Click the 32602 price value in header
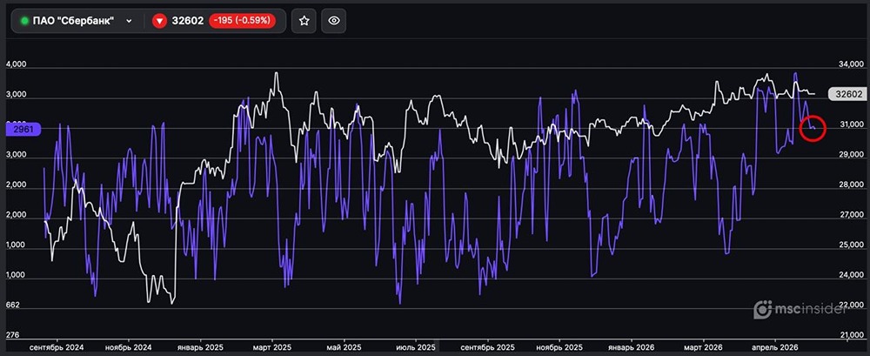 click(x=188, y=21)
